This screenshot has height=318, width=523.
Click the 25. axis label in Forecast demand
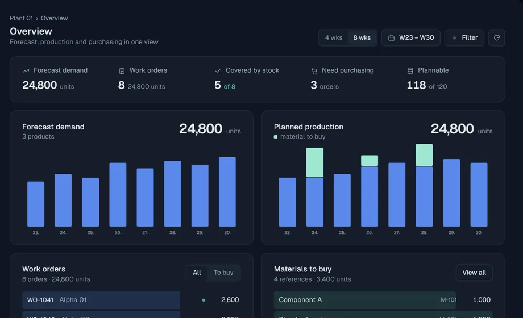90,233
